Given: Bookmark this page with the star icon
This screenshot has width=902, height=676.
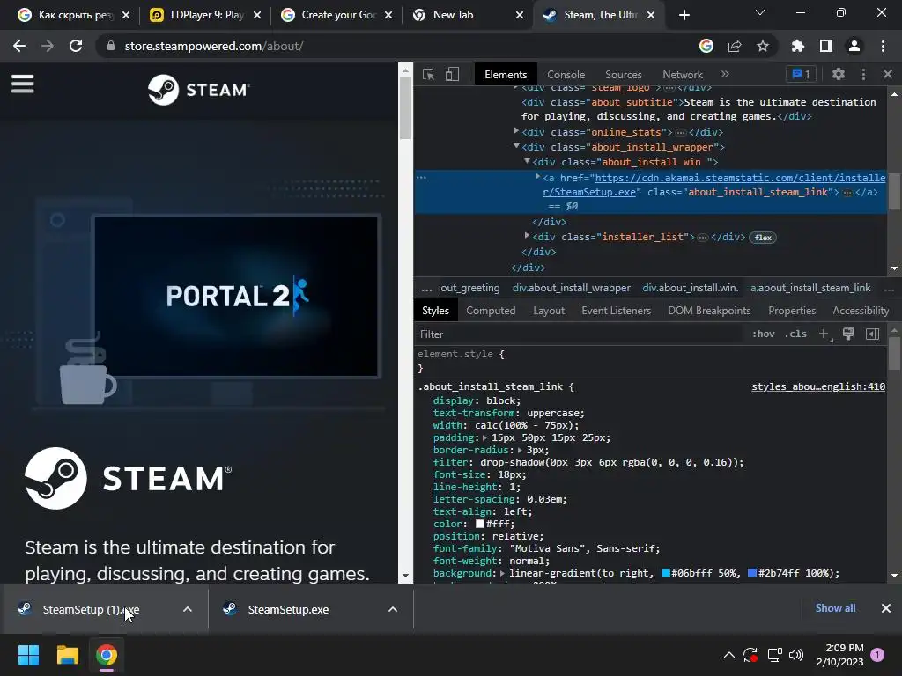Looking at the screenshot, I should (763, 46).
